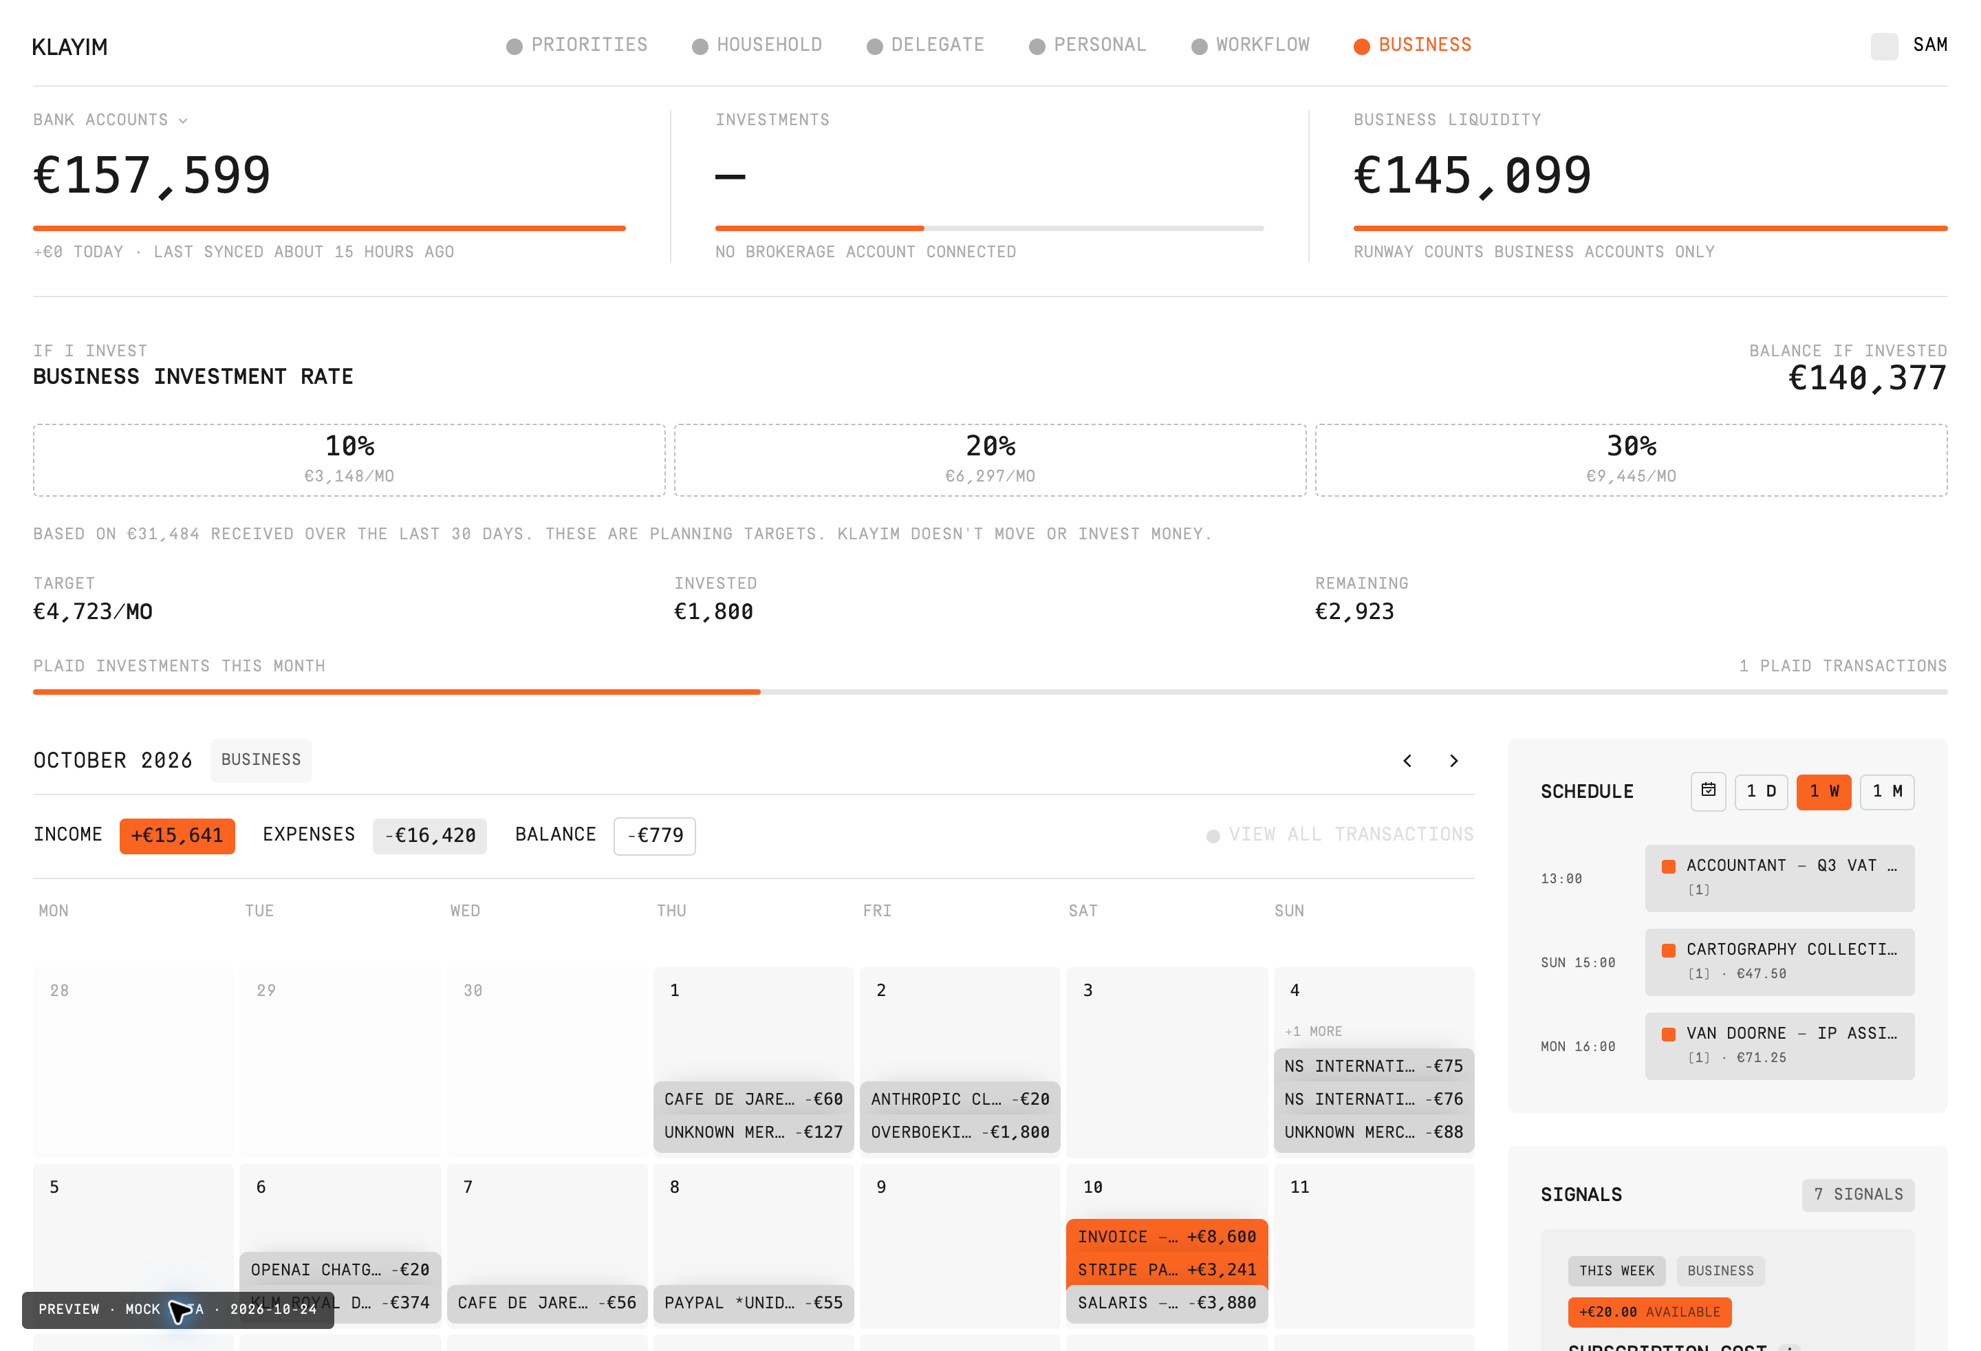Open the Workflow tab
1981x1351 pixels.
1251,45
